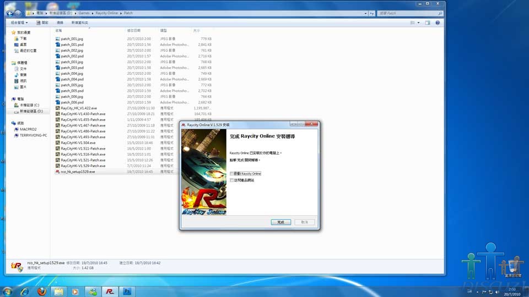
Task: Select the patch_001.psd file icon
Action: (x=58, y=45)
